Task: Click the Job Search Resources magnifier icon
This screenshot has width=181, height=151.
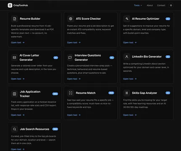Action: 14,129
